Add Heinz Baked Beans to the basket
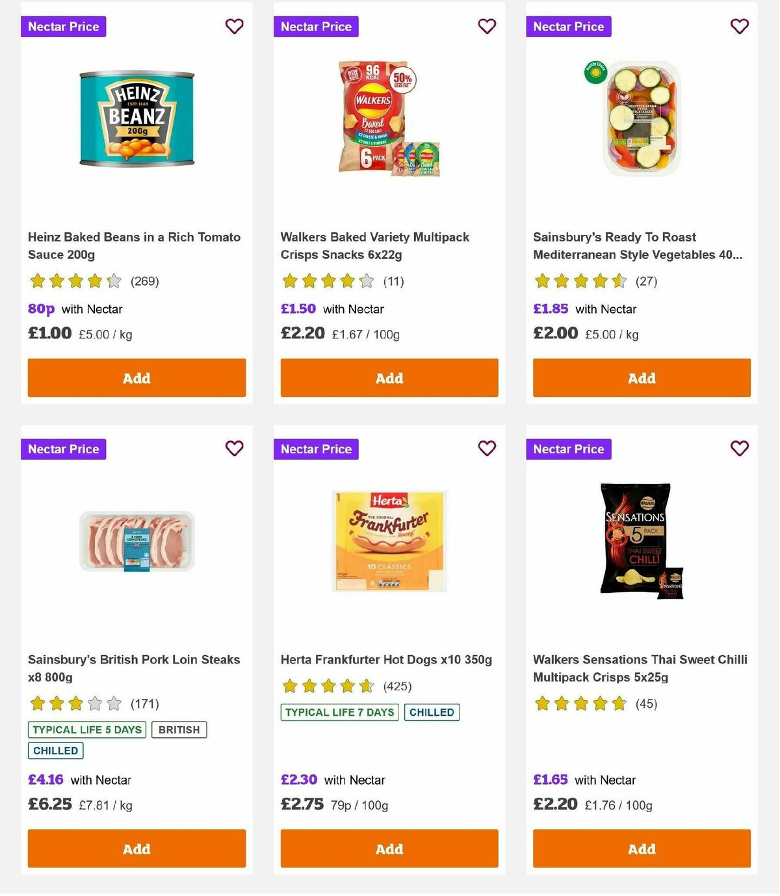Viewport: 780px width, 896px height. tap(136, 377)
